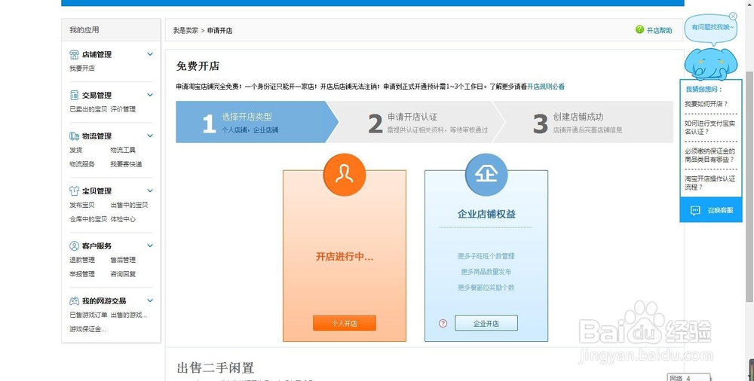
Task: Click 更多橱窗位奖励个数 text
Action: tap(486, 288)
